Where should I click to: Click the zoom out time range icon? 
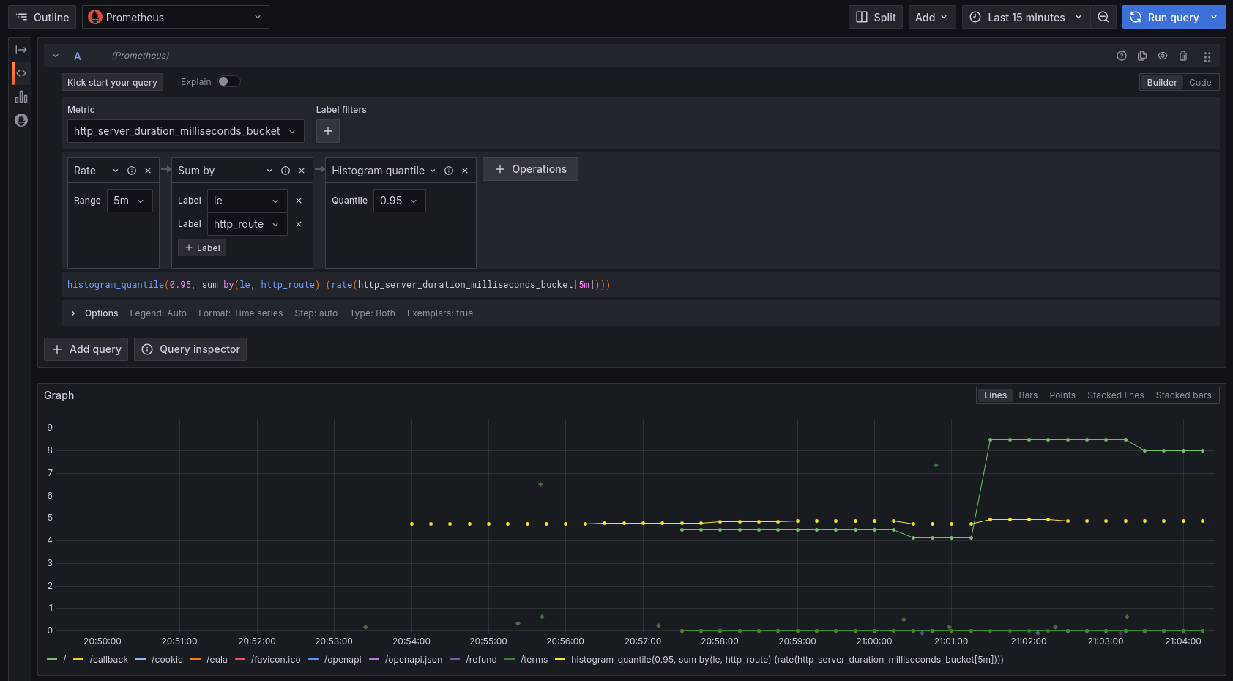coord(1103,17)
